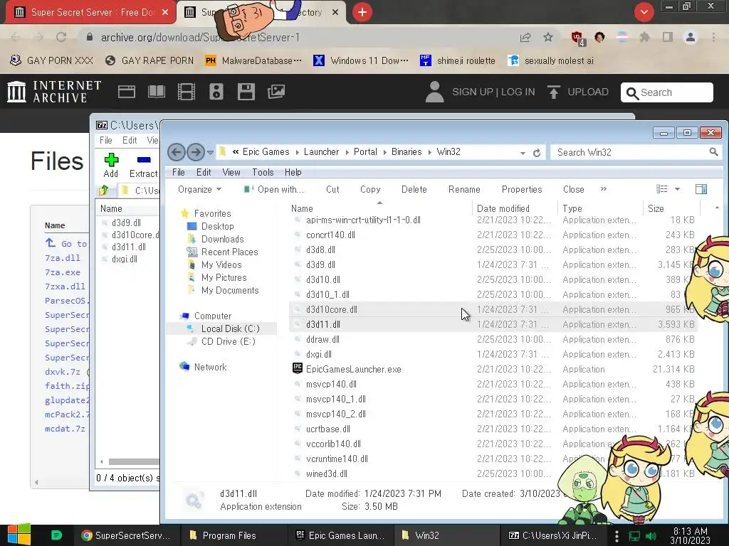This screenshot has width=729, height=546.
Task: Open the Video film icon in Archive navbar
Action: tap(186, 92)
